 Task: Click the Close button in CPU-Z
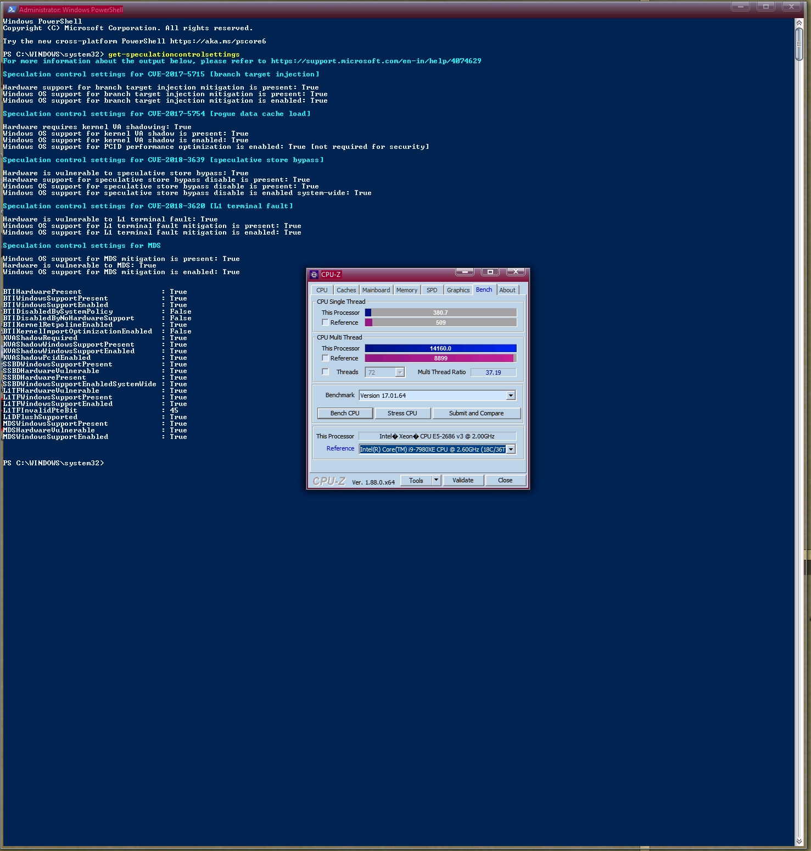pos(505,480)
